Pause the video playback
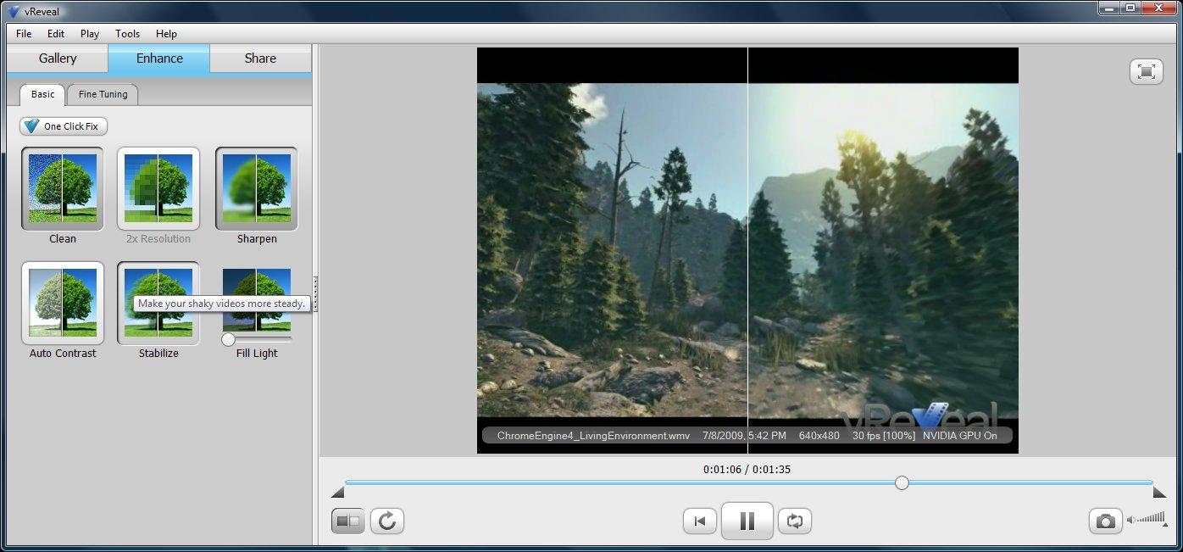The image size is (1183, 552). tap(747, 521)
